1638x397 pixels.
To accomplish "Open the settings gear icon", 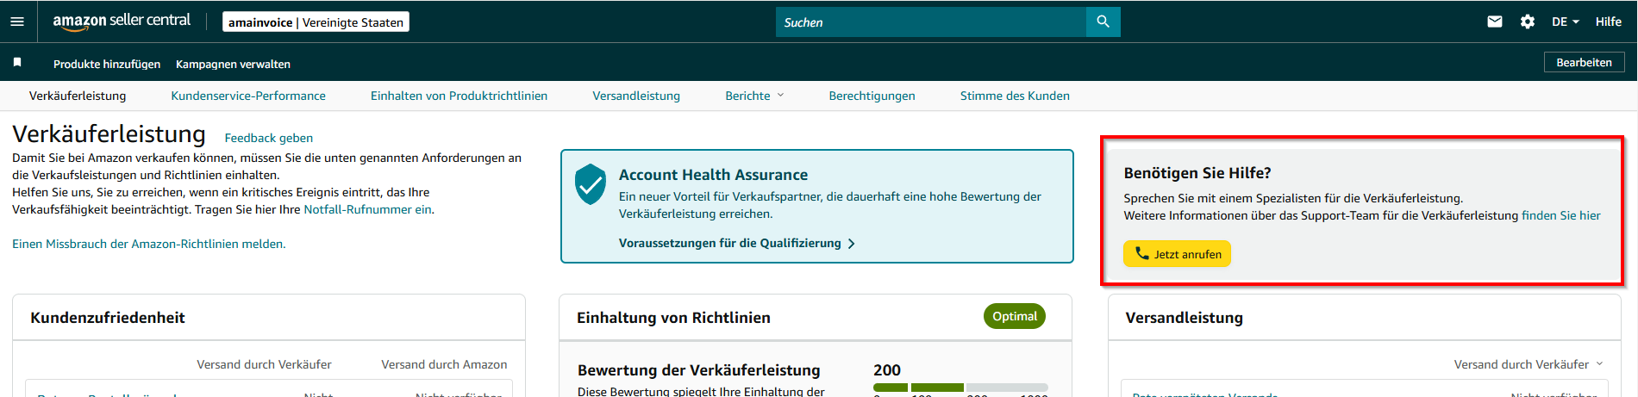I will pos(1528,22).
